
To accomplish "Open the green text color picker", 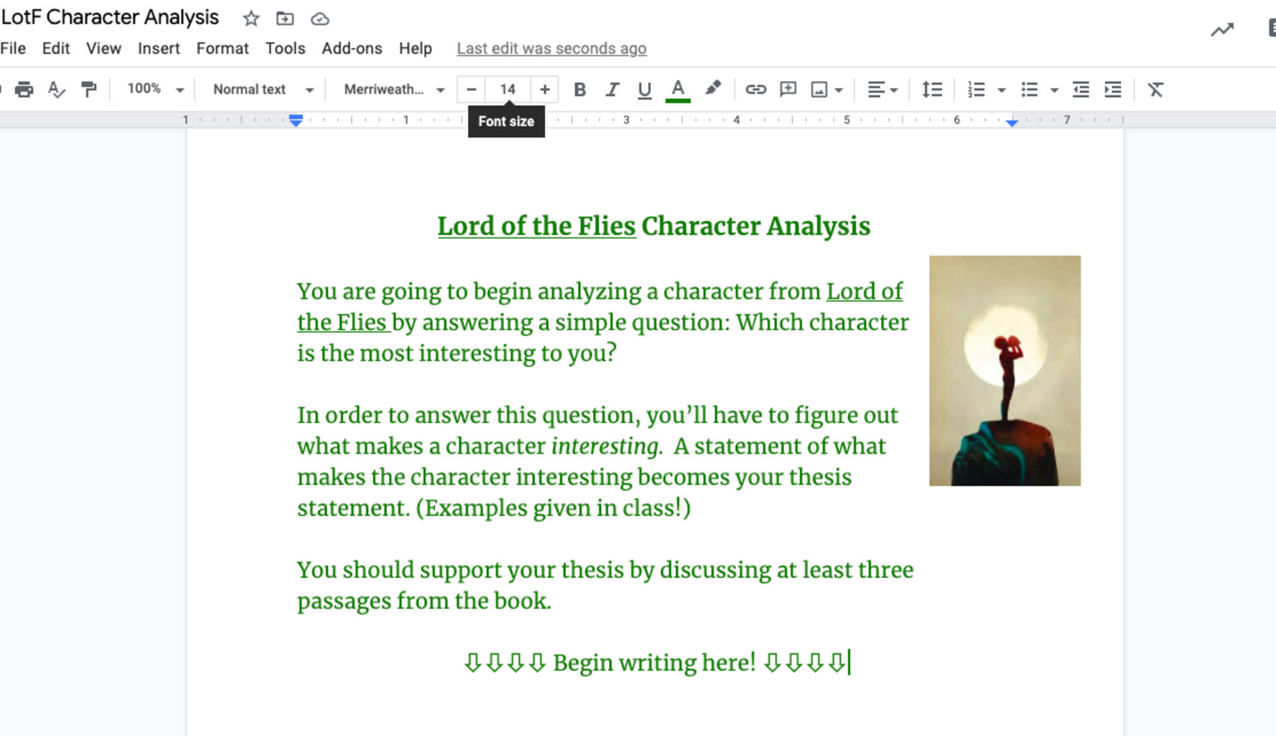I will click(x=678, y=90).
